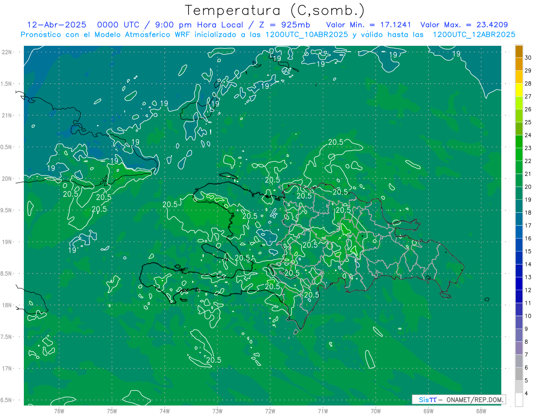Click the '17N' latitude label
The height and width of the screenshot is (417, 540).
[8, 369]
